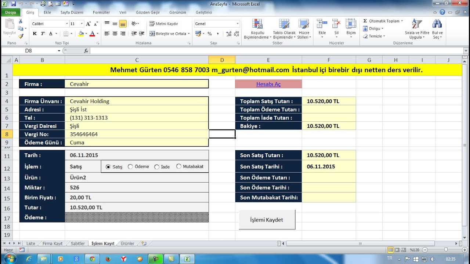Decrease font size with small A icon

coord(95,23)
